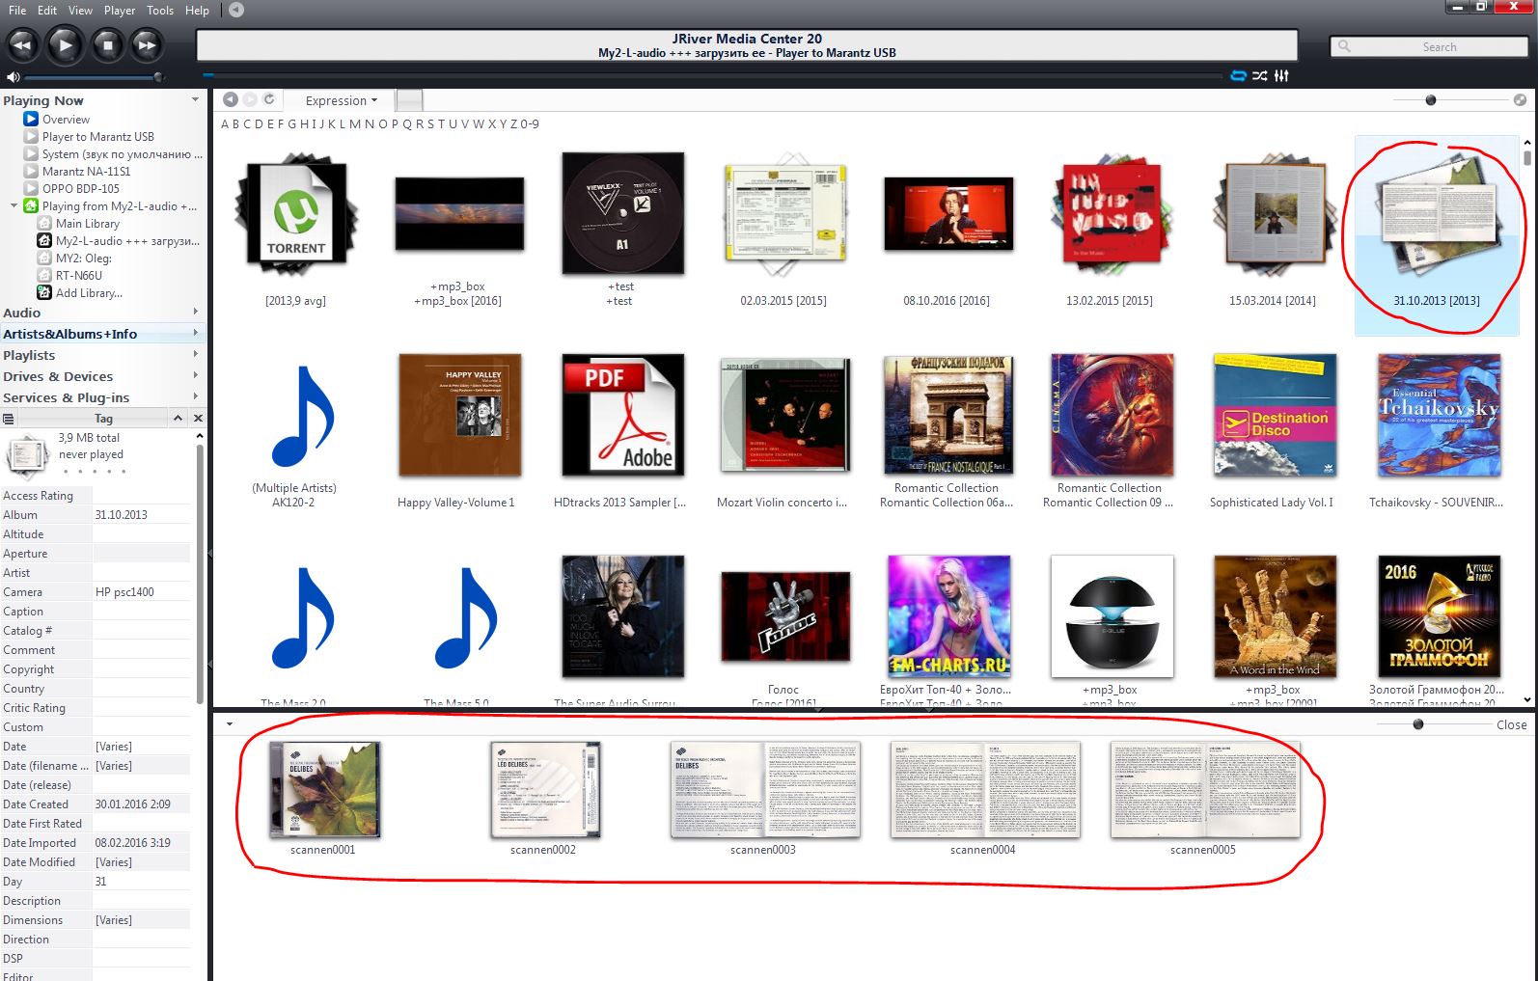Toggle shuffle playback mode

pyautogui.click(x=1259, y=75)
